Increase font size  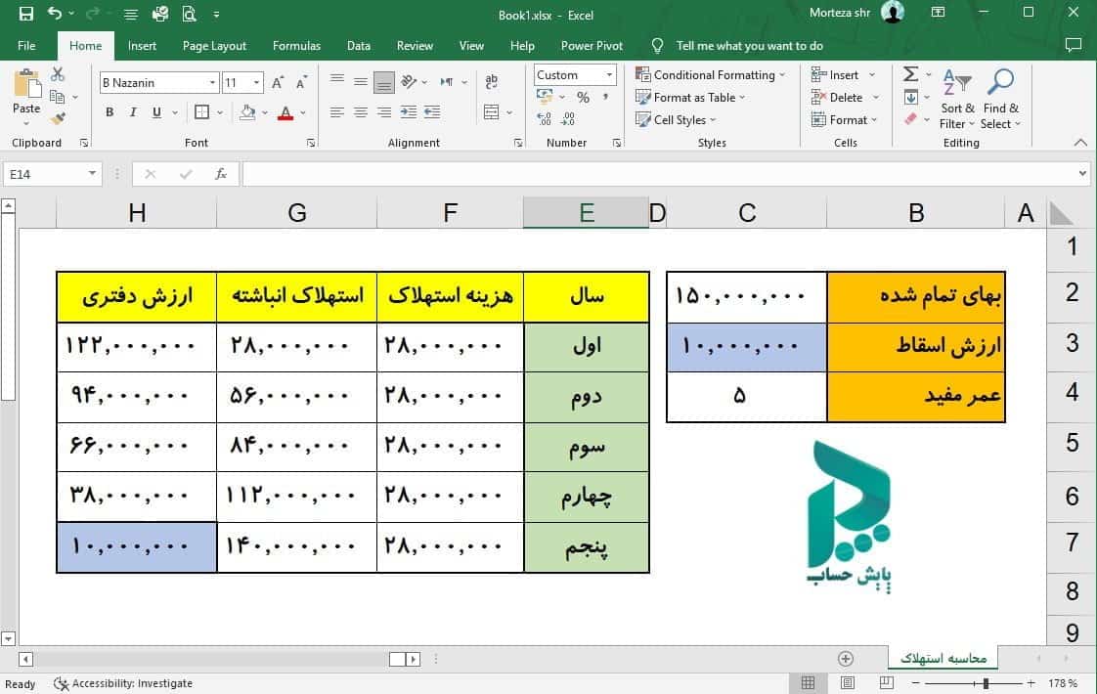[278, 82]
